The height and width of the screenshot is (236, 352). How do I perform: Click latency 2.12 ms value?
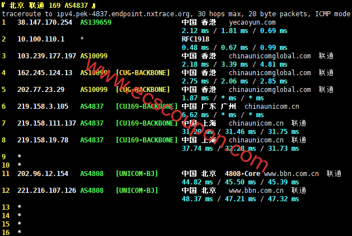click(195, 31)
